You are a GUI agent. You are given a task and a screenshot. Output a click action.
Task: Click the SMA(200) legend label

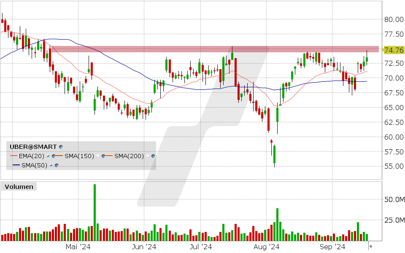[129, 156]
